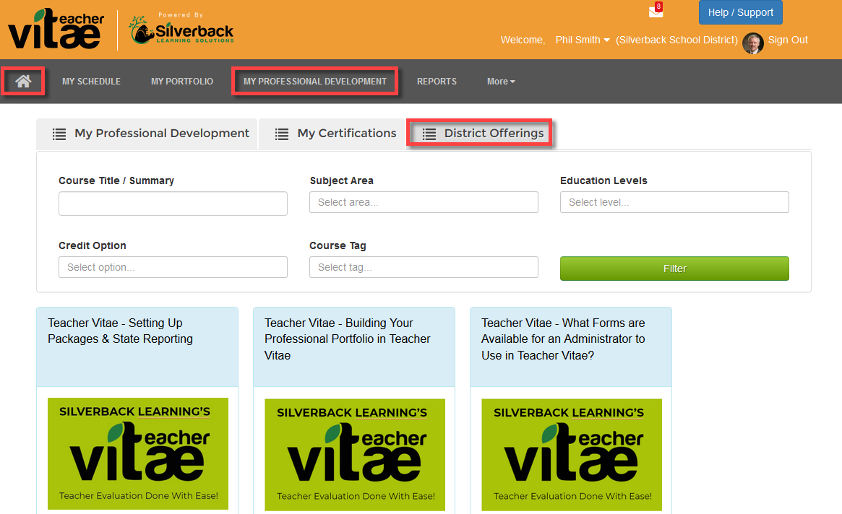Open the Course Tag select box
This screenshot has height=514, width=842.
(x=424, y=267)
